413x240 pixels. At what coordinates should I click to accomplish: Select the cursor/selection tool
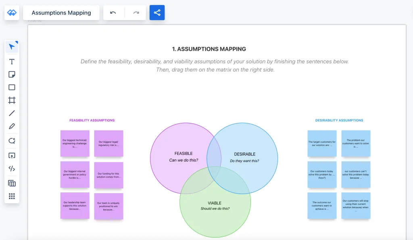click(x=12, y=46)
